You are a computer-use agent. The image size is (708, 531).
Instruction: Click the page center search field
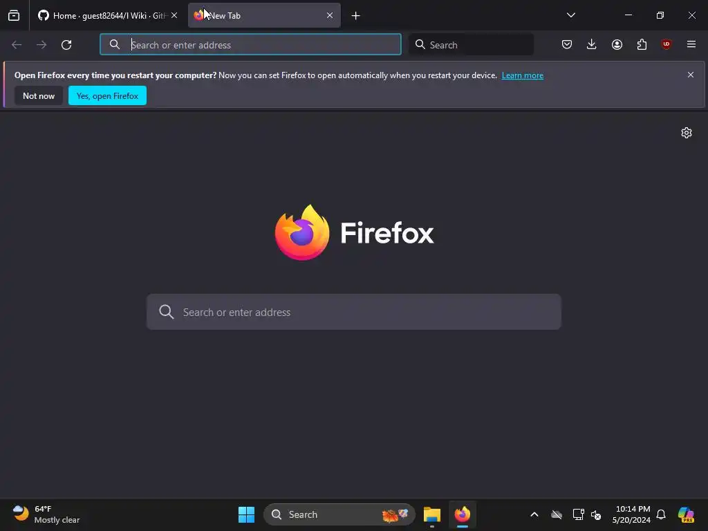click(354, 312)
